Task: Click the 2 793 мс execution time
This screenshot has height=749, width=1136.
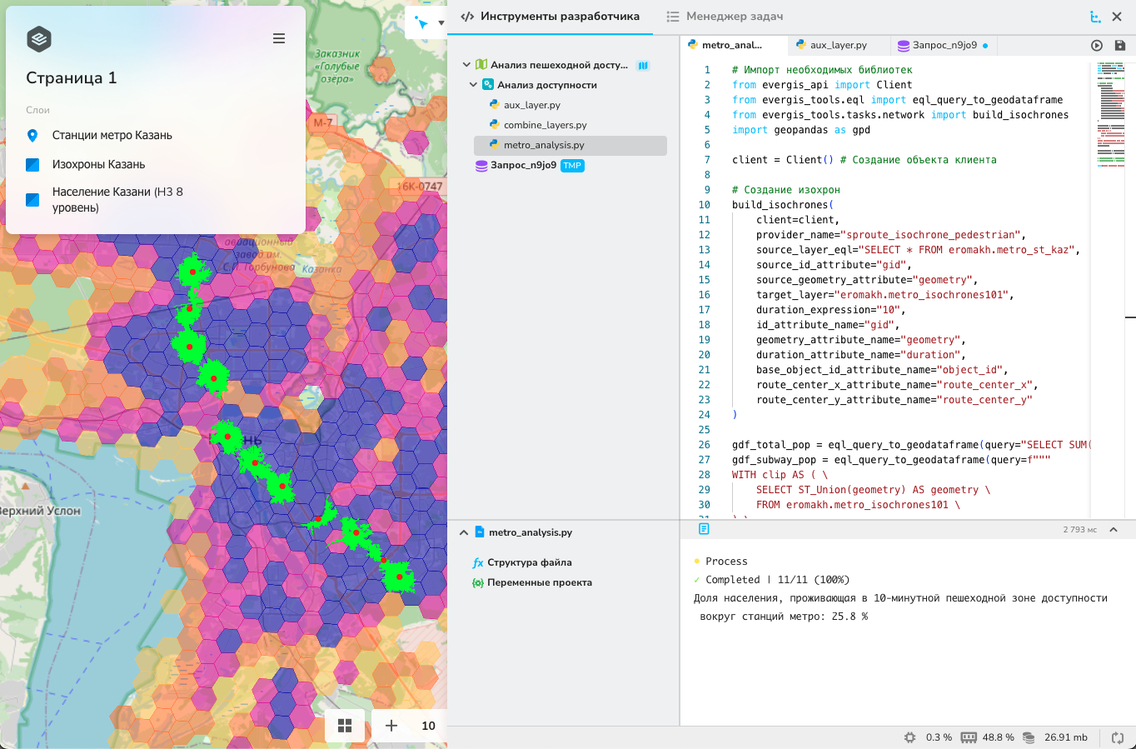Action: click(1080, 530)
